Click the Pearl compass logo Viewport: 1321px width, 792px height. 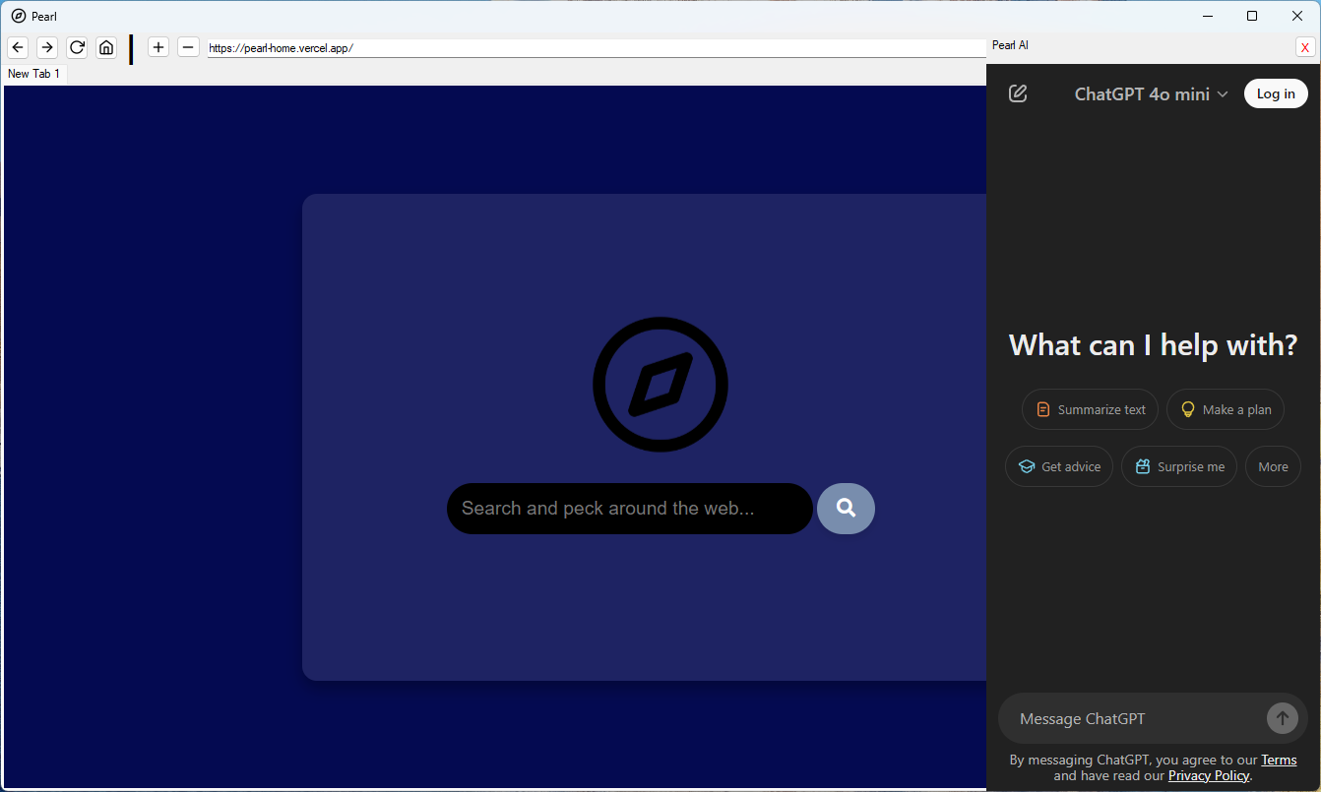pos(660,385)
